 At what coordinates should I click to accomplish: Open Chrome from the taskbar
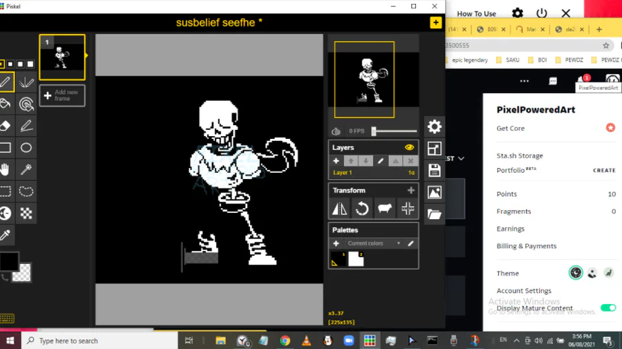285,341
